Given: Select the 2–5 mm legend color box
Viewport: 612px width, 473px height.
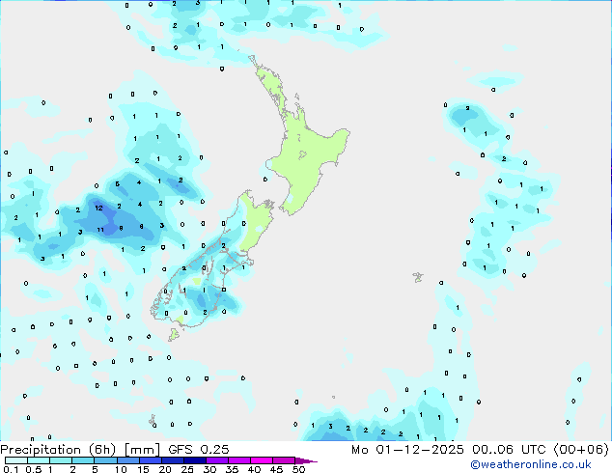Looking at the screenshot, I should [83, 460].
